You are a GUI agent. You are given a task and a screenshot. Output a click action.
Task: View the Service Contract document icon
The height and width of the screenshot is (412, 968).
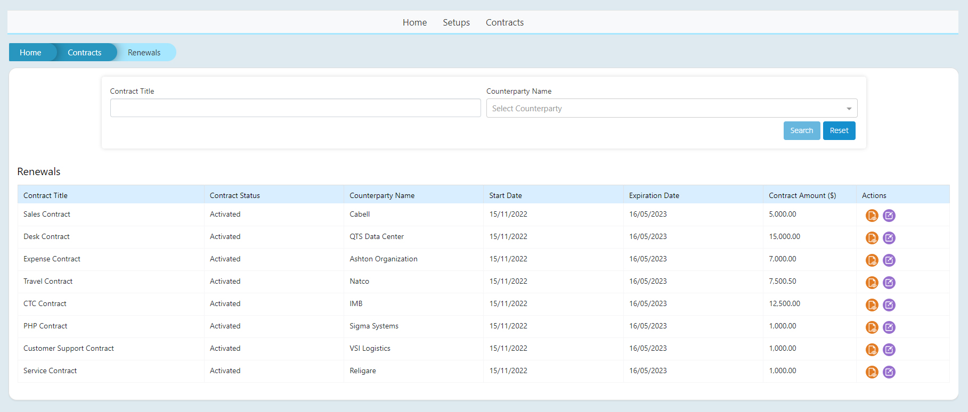click(872, 372)
